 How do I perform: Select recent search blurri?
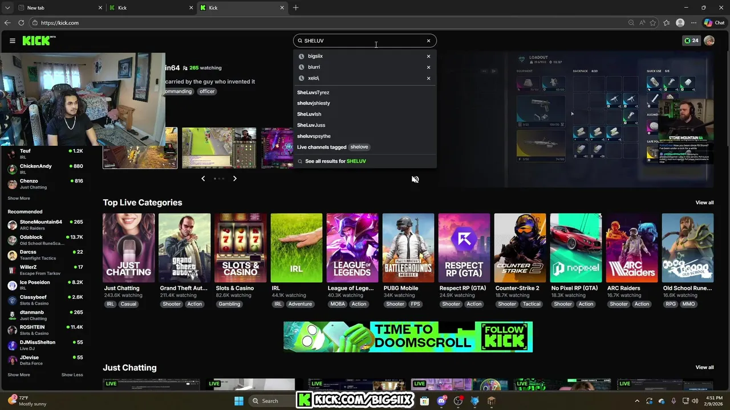(314, 67)
